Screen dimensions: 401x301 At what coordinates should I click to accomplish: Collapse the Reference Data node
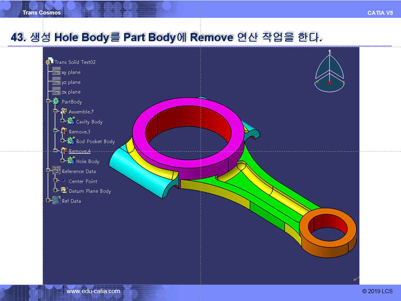[48, 171]
